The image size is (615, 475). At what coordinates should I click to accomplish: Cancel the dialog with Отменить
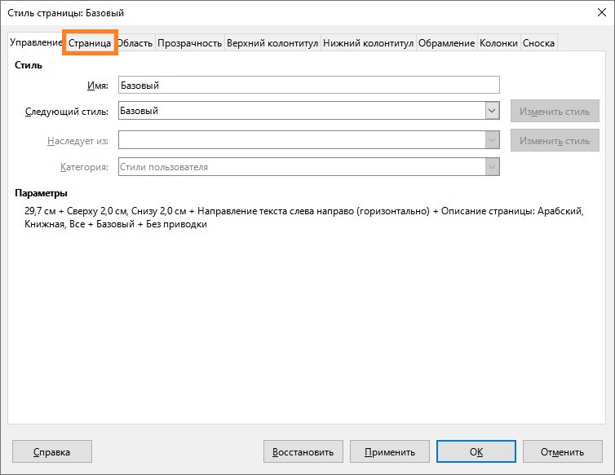(x=562, y=451)
